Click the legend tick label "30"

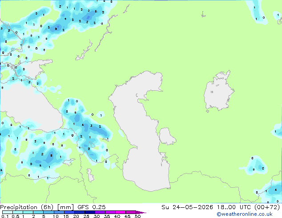[x=97, y=216]
